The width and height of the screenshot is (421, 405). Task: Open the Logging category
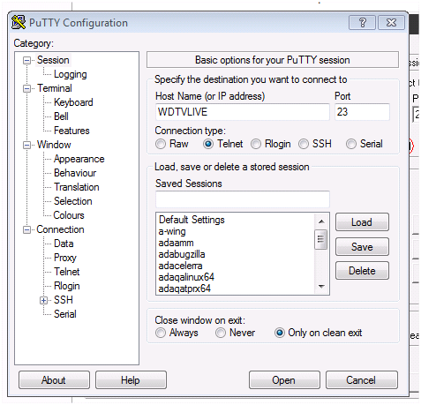coord(71,74)
